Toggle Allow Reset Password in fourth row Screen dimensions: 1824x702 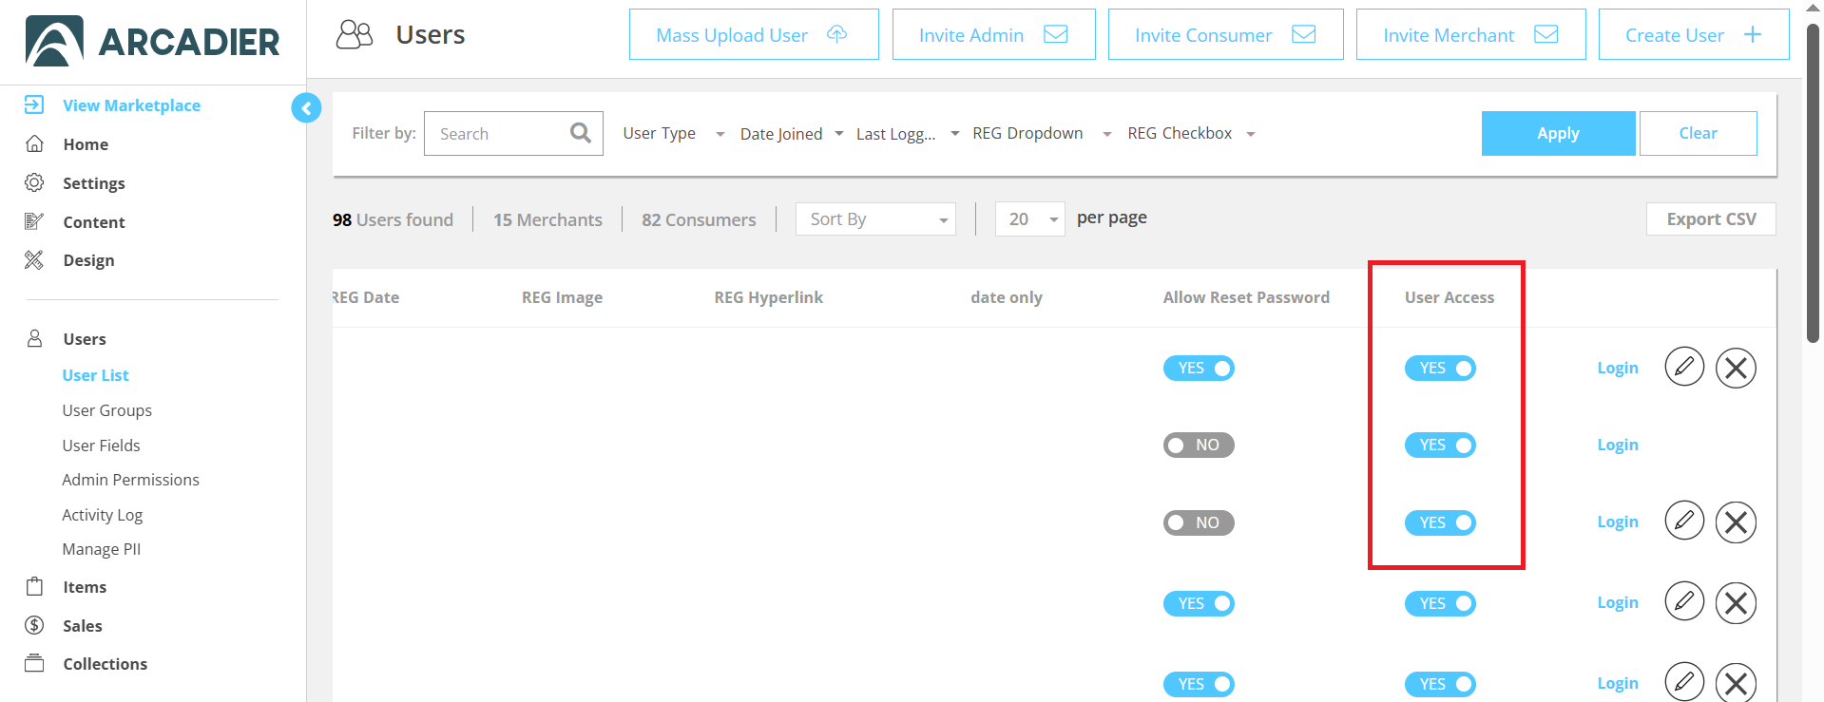tap(1199, 603)
